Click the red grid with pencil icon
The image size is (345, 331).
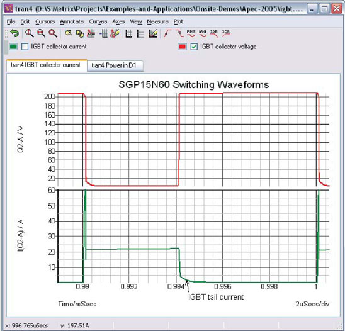115,33
